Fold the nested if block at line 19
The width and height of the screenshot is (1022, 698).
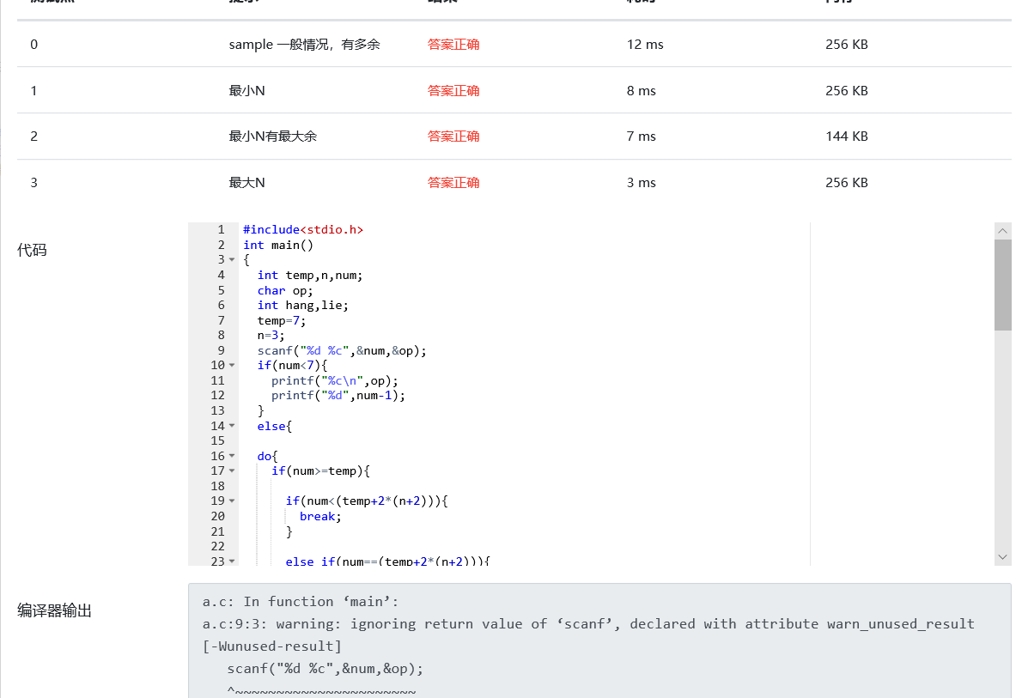pos(232,501)
